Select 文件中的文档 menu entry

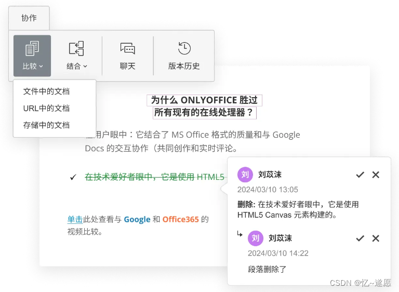46,91
